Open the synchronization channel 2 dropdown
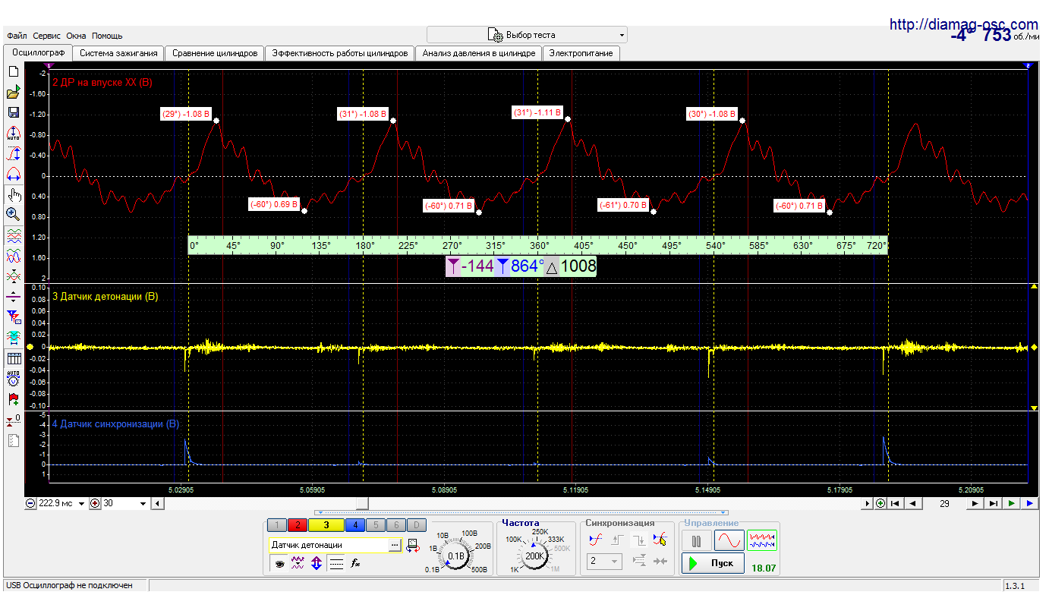 [605, 562]
